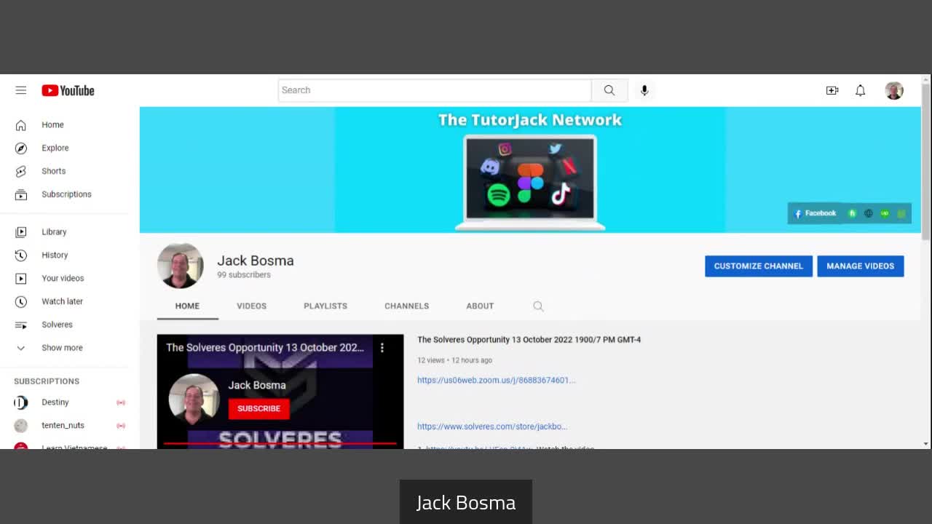Viewport: 932px width, 524px height.
Task: Click the YouTube logo
Action: click(x=68, y=90)
